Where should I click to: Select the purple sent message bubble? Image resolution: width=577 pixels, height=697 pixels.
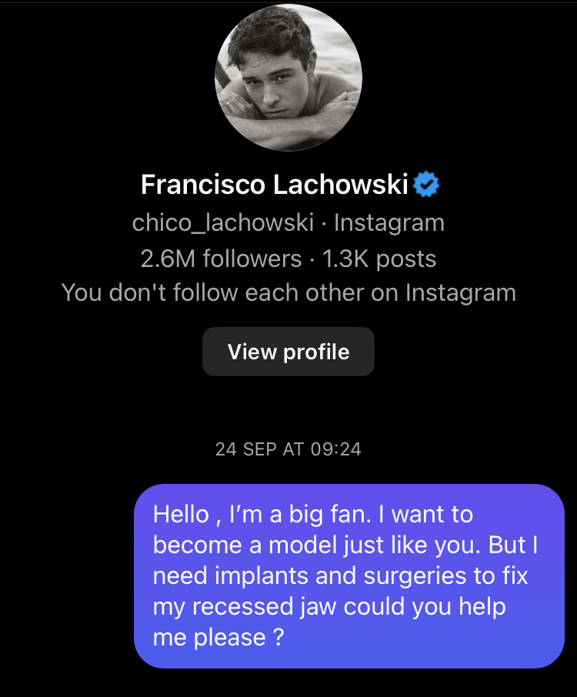coord(349,575)
